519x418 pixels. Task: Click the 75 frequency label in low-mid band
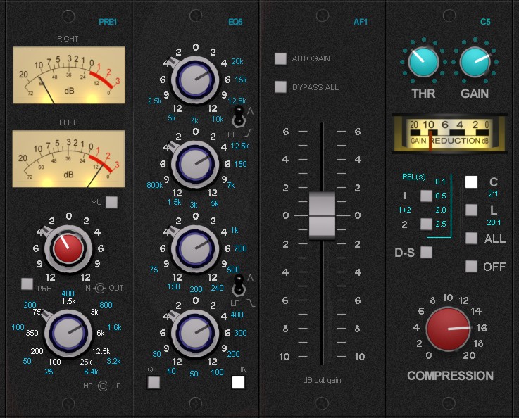(154, 270)
